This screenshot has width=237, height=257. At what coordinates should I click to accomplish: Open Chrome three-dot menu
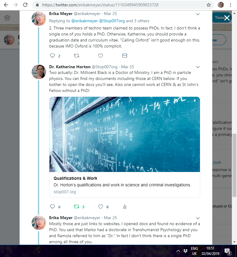[231, 5]
